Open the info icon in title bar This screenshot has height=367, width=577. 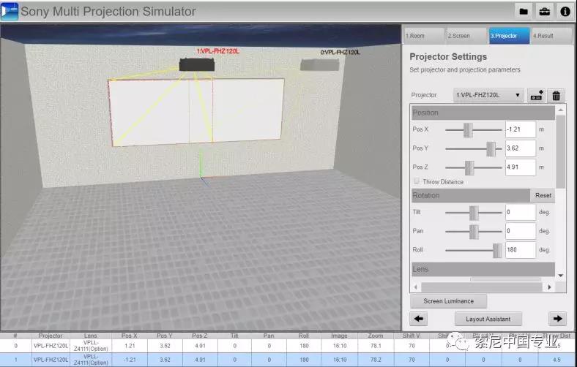click(565, 12)
